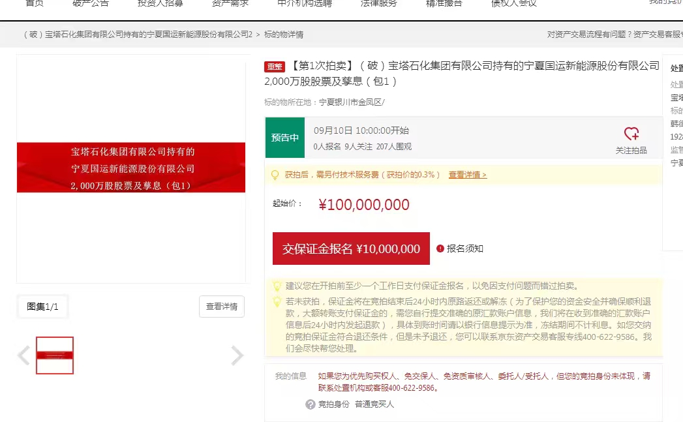683x422 pixels.
Task: Open 法律服务 navigation tab
Action: pos(379,3)
